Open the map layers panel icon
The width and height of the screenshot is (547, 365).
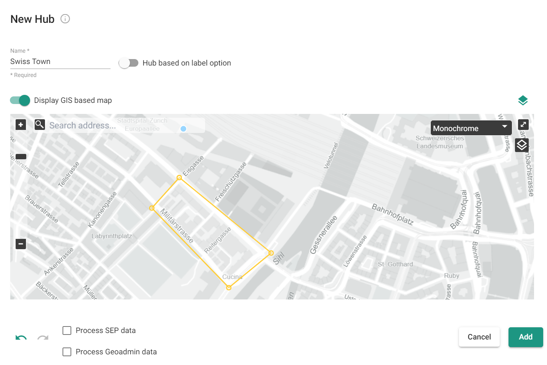click(x=522, y=145)
